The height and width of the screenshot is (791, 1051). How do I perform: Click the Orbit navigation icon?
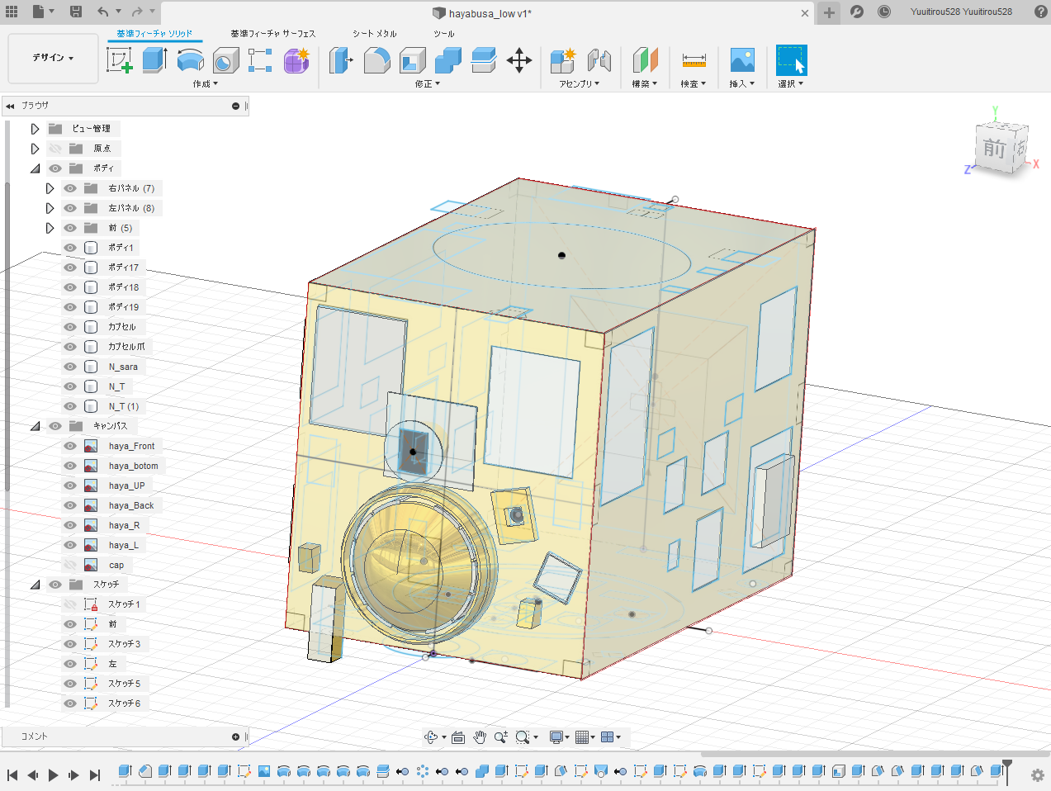point(431,737)
